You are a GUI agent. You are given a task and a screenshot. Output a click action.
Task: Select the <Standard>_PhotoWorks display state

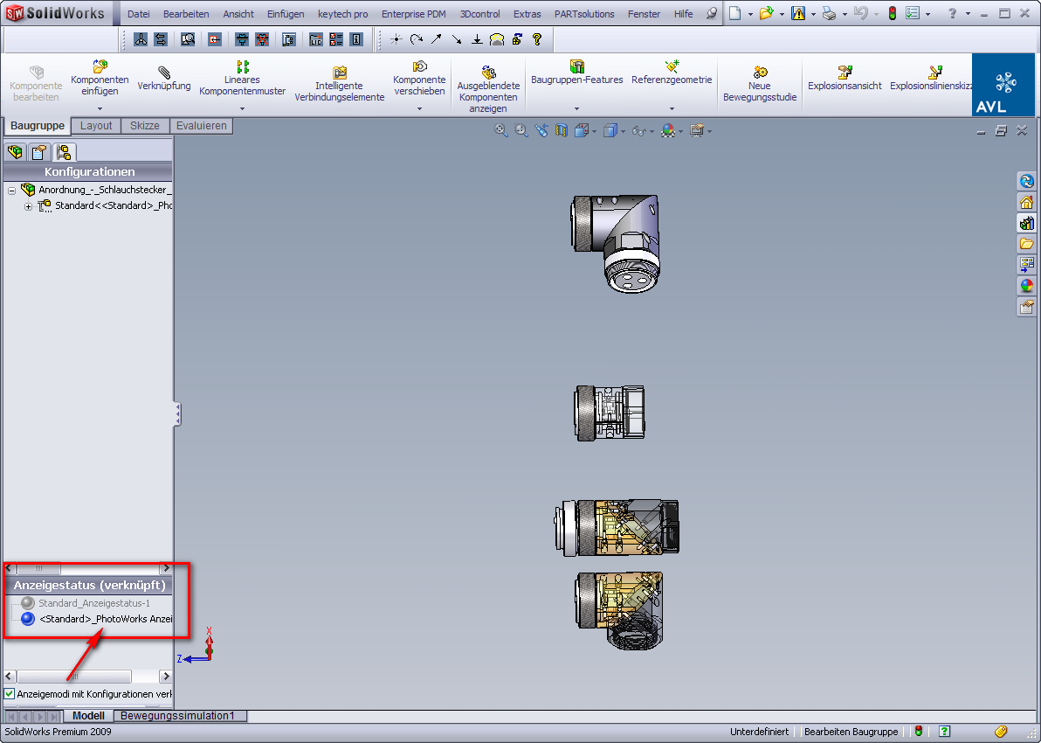click(x=105, y=619)
